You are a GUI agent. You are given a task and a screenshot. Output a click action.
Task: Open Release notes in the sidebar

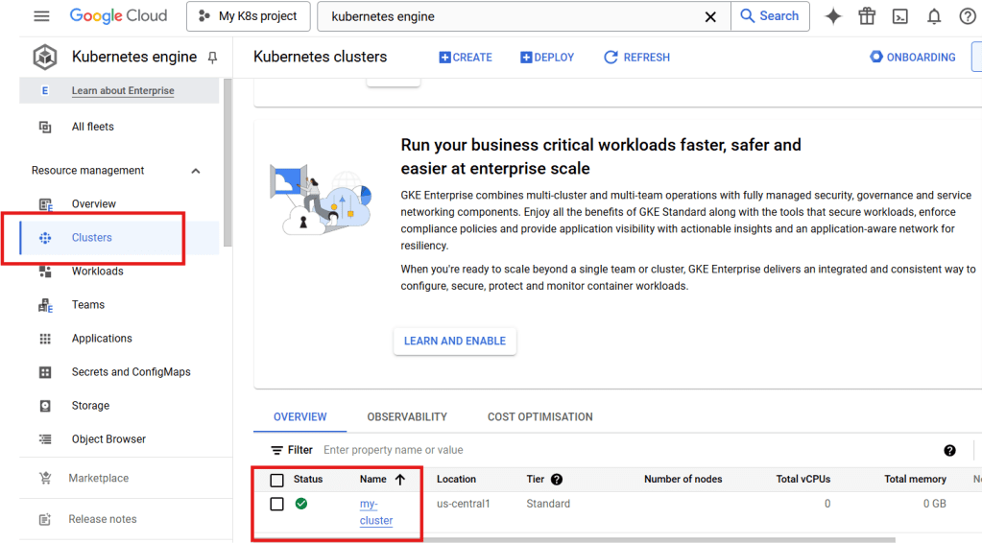[x=102, y=519]
